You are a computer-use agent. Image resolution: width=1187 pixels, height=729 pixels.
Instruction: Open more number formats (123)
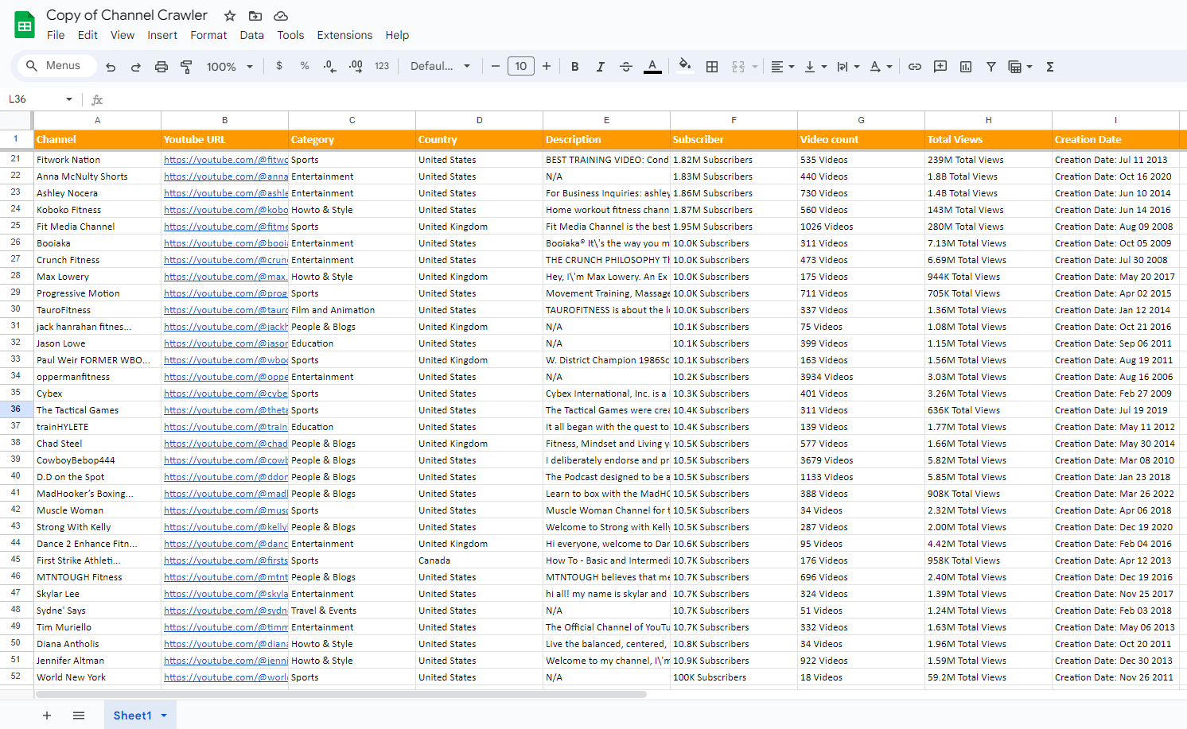pos(382,66)
